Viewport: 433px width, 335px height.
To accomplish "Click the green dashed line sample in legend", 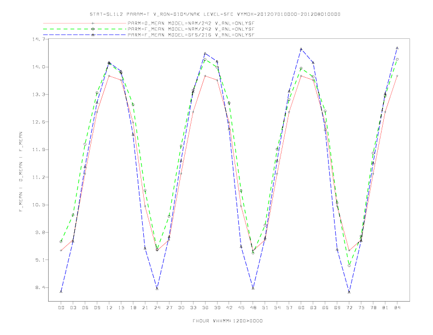I will pos(85,29).
